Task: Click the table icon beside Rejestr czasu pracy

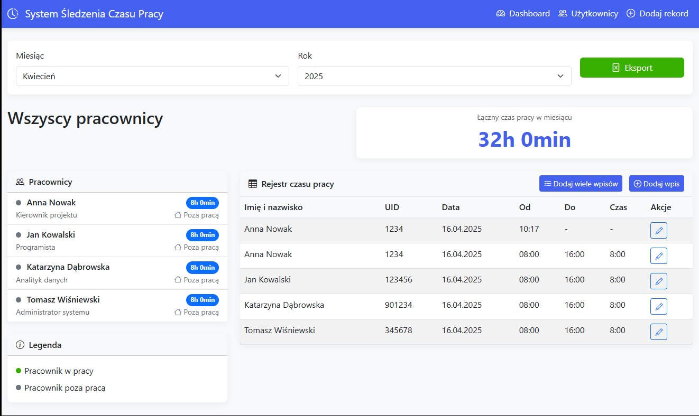Action: tap(253, 184)
